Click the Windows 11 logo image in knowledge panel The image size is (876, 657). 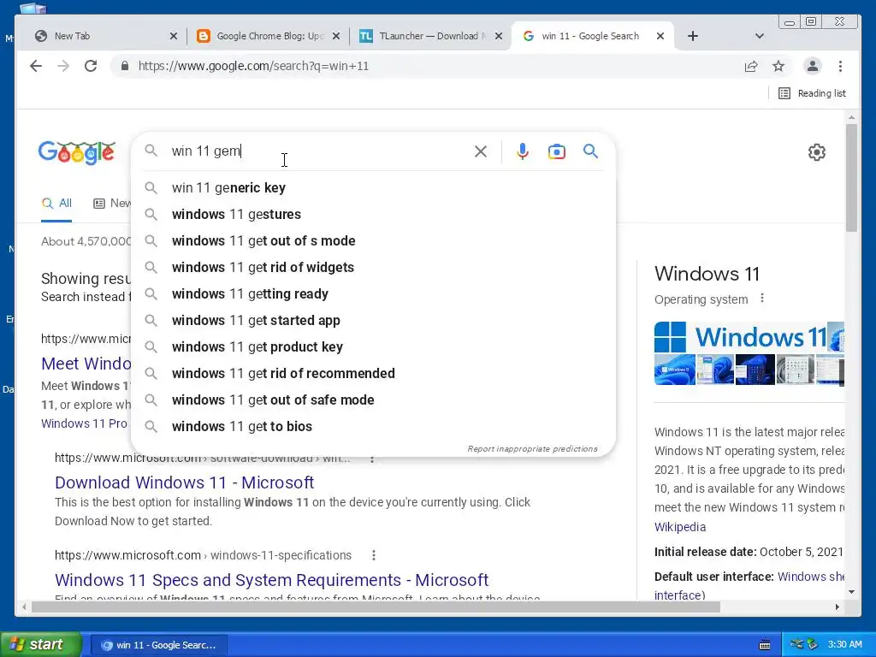[741, 337]
